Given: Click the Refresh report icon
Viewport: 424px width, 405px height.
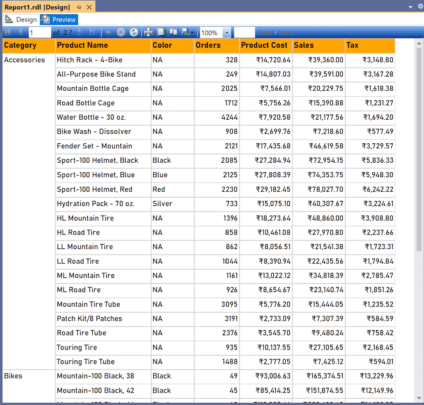Looking at the screenshot, I should (134, 32).
